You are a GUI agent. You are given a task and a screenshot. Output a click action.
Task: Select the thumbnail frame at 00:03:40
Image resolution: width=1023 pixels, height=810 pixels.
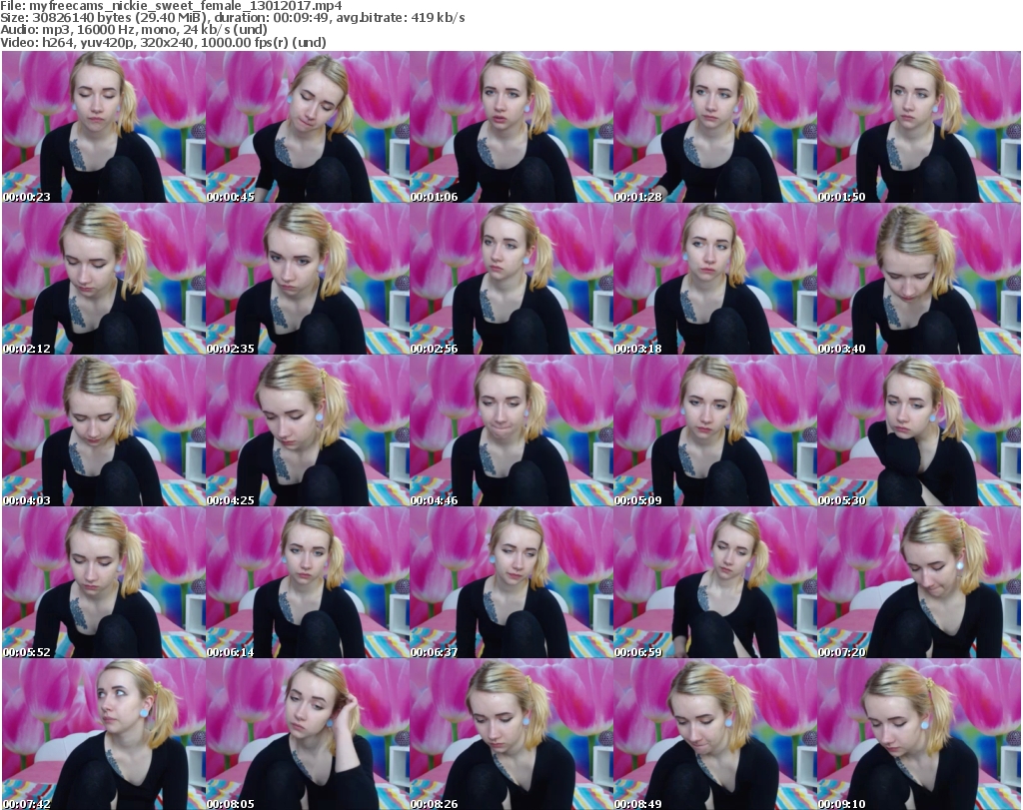919,279
